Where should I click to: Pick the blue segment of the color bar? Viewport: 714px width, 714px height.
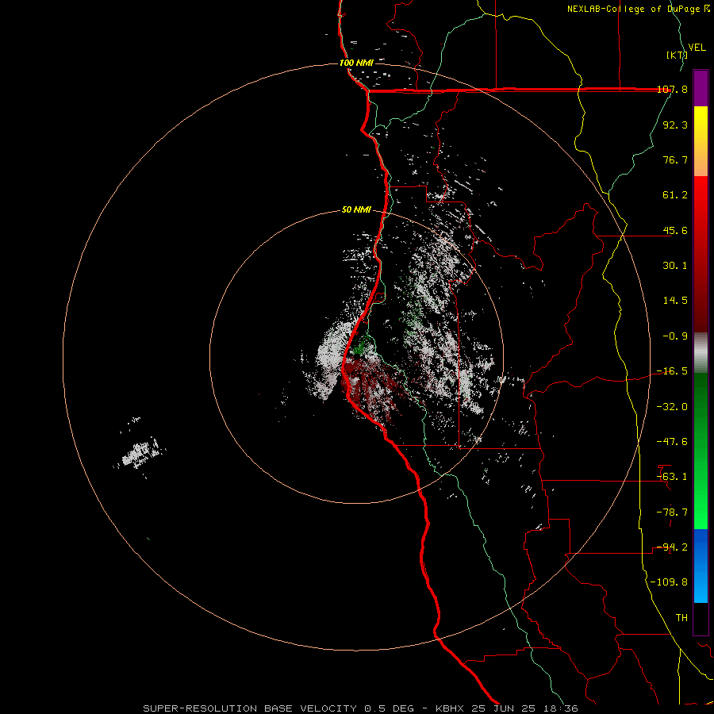pyautogui.click(x=701, y=566)
